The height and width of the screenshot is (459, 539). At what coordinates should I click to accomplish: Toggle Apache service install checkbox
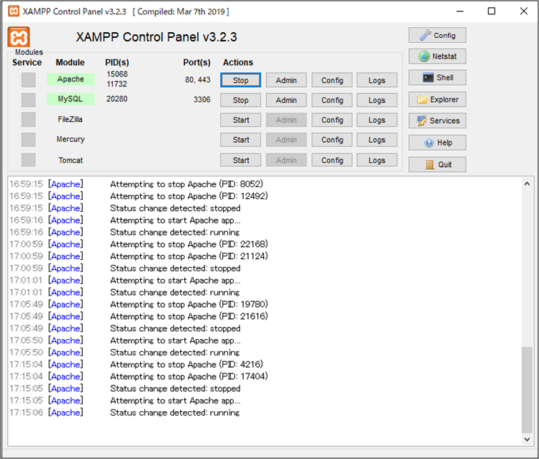(x=29, y=80)
